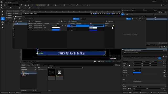This screenshot has width=168, height=94.
Task: Select the All group row
Action: click(21, 24)
